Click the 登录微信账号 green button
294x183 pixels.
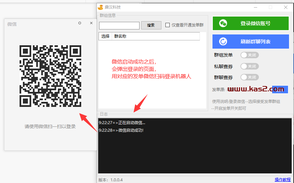pyautogui.click(x=251, y=23)
